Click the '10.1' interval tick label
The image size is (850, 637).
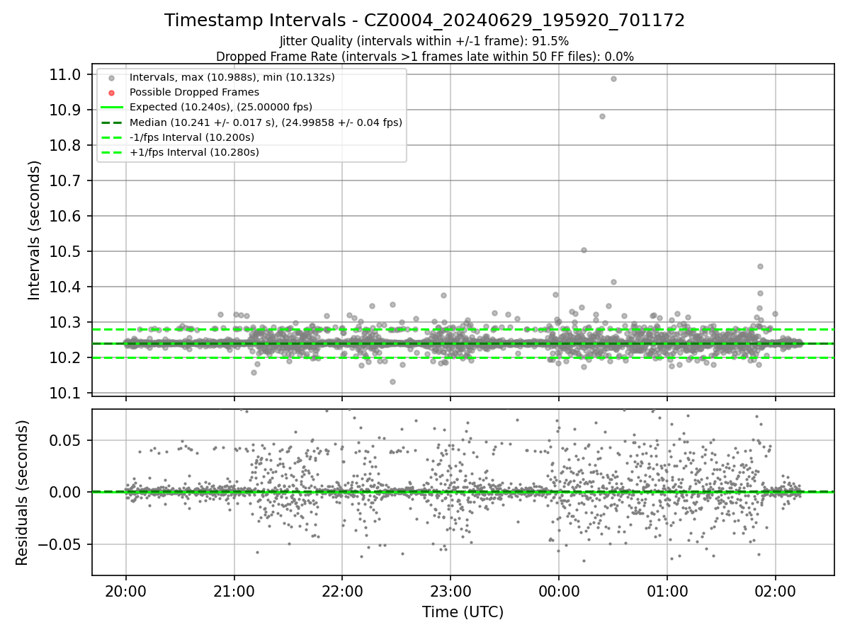(67, 393)
